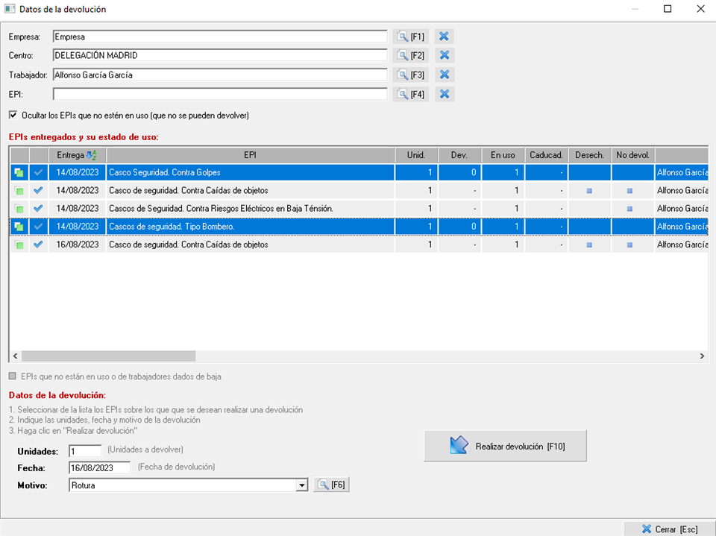Screen dimensions: 716x536
Task: Click green icon of first 'Contra Caídas de objetos' row
Action: (19, 191)
